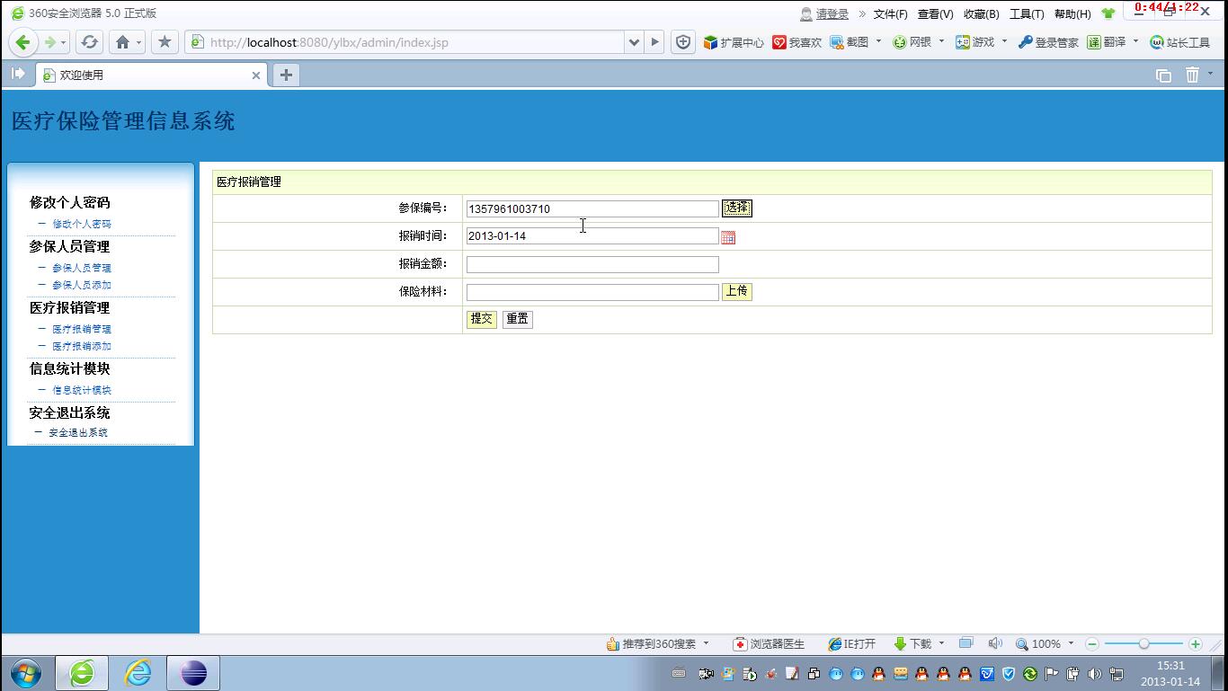Go to the browser home page icon

pyautogui.click(x=123, y=42)
